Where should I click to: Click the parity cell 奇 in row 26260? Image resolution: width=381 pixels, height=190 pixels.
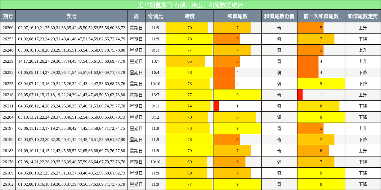(x=279, y=28)
